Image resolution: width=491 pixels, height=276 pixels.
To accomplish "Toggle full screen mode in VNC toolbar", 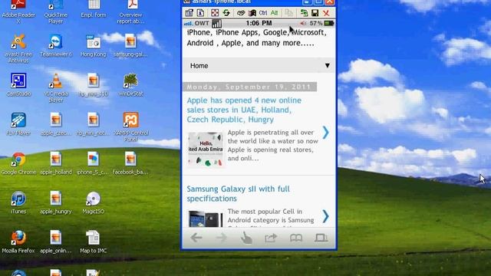I will (x=215, y=13).
